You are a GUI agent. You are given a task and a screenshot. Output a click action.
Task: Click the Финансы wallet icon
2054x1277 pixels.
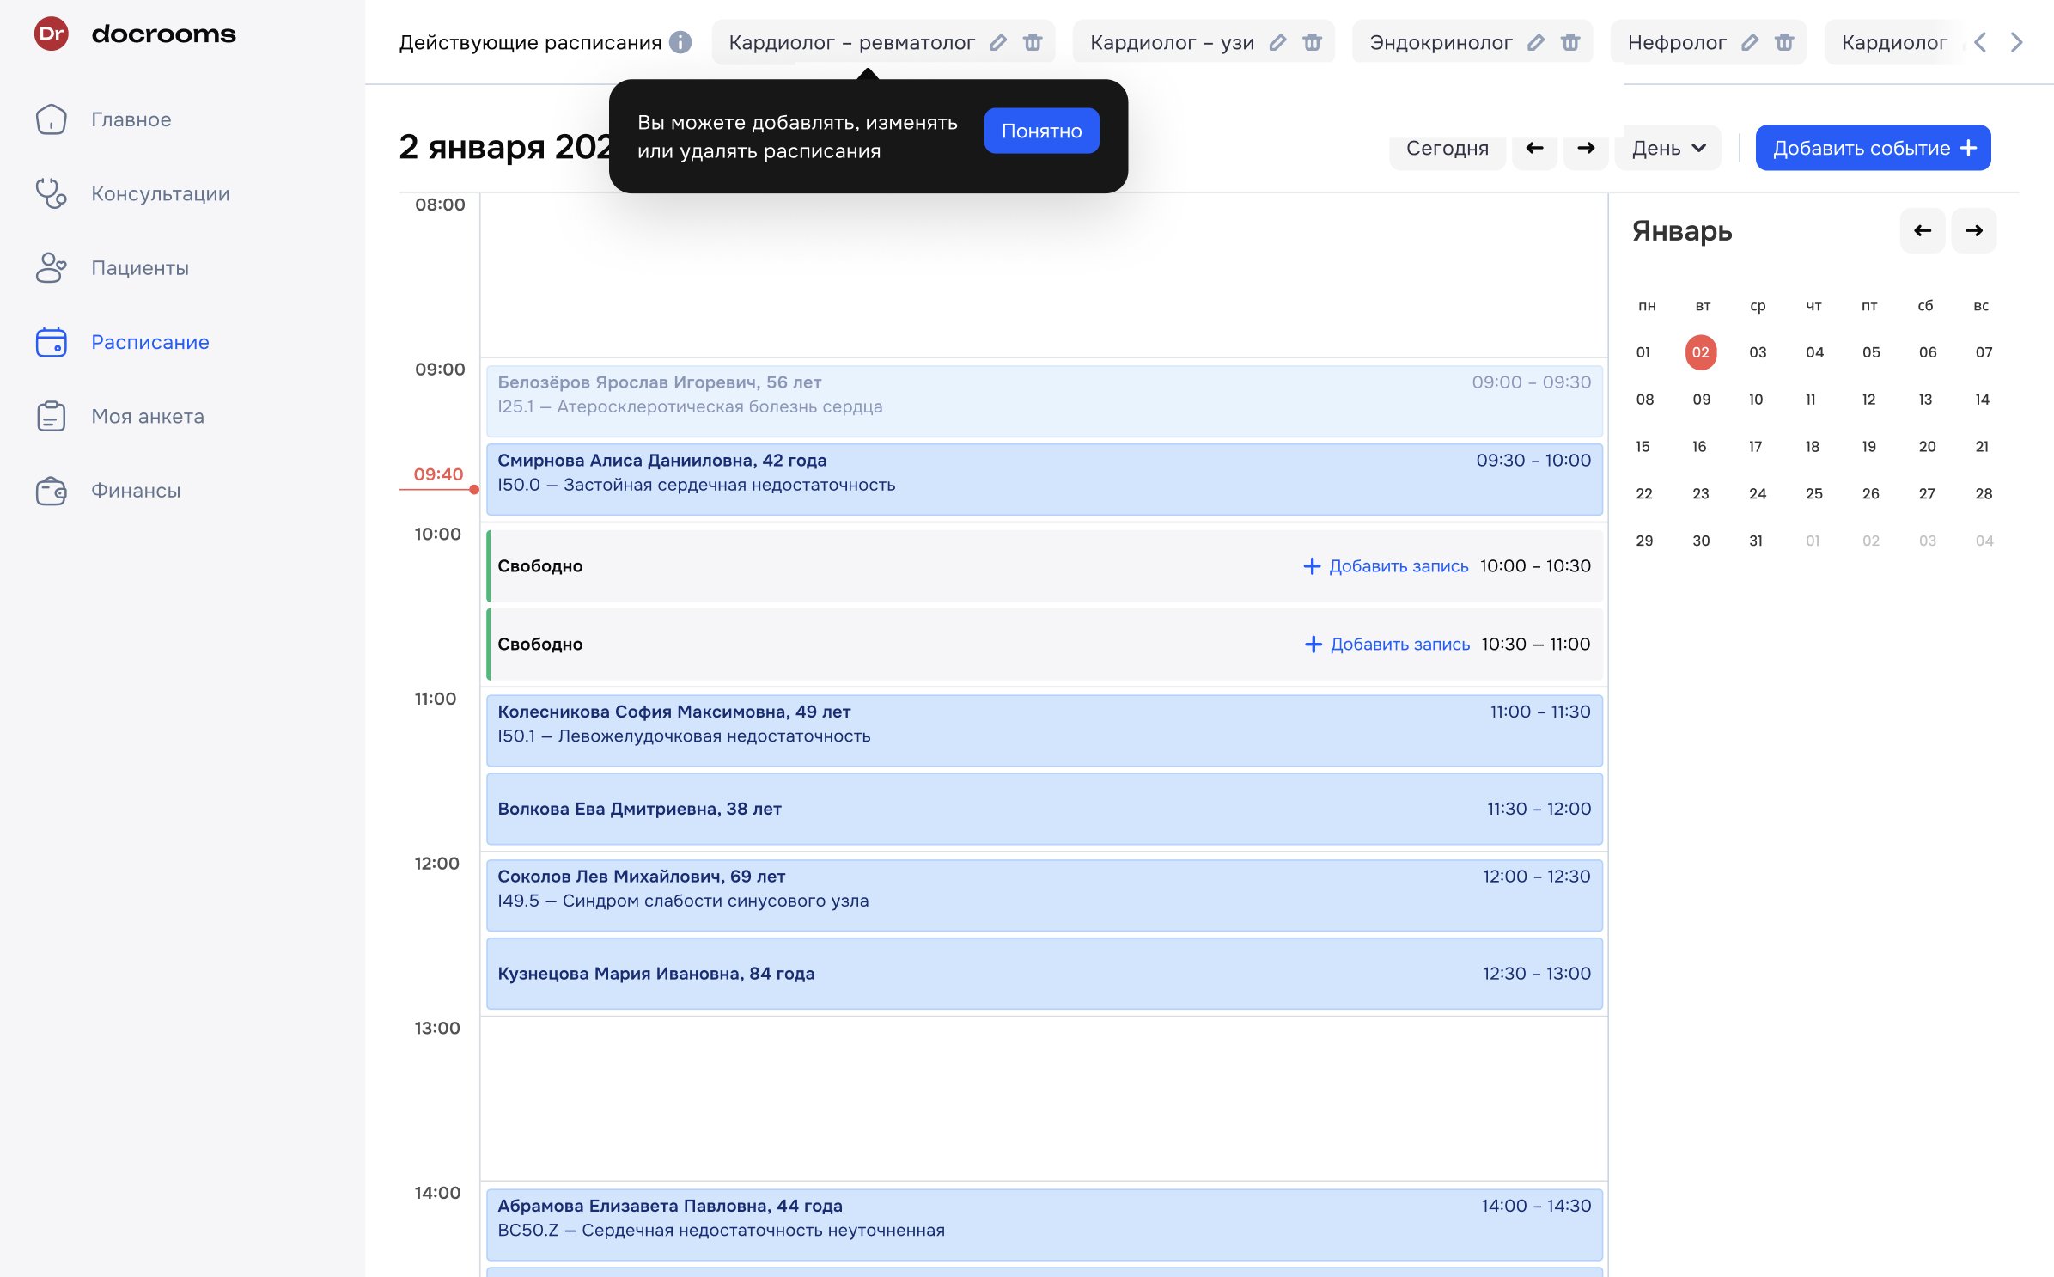[51, 491]
